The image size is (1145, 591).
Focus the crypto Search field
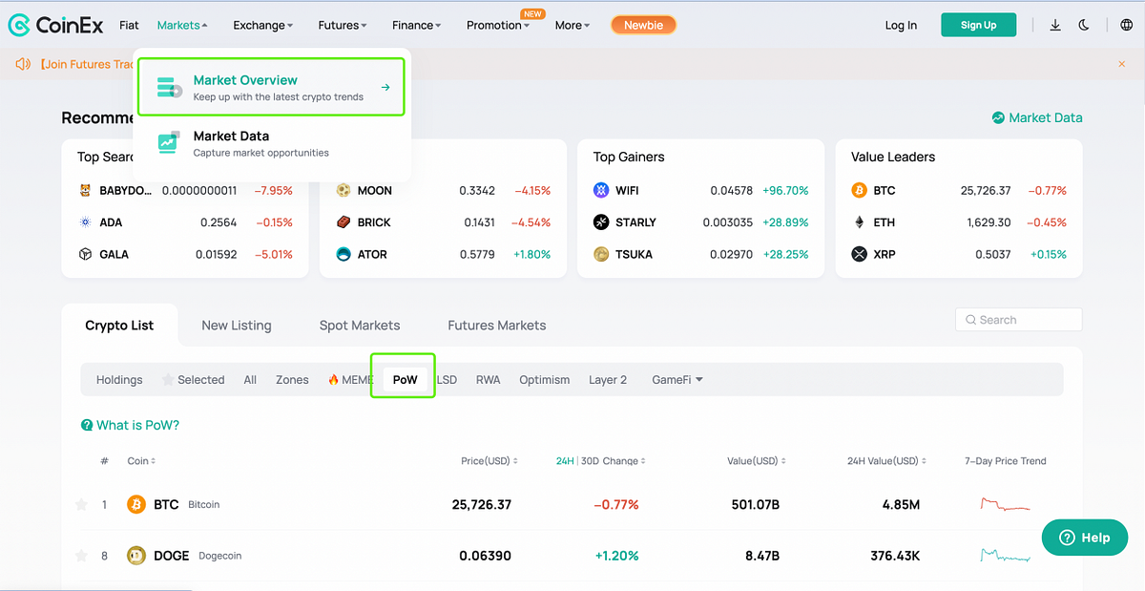tap(1018, 320)
